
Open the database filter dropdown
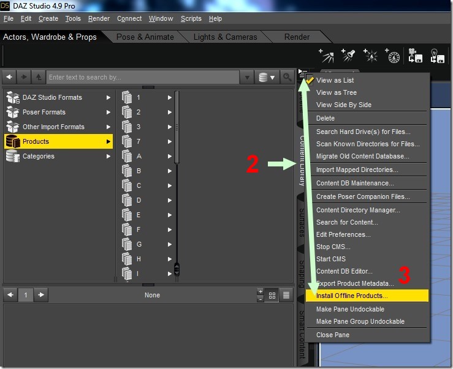click(x=267, y=77)
